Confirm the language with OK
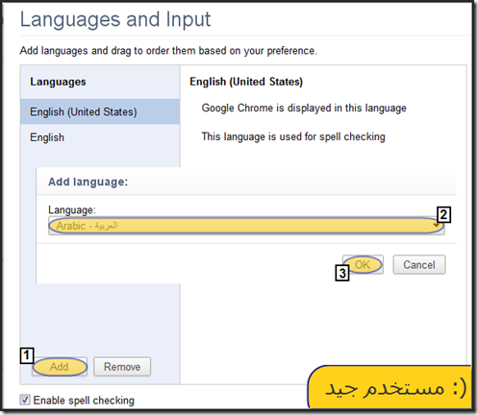Screen dimensions: 478x415 tap(363, 264)
